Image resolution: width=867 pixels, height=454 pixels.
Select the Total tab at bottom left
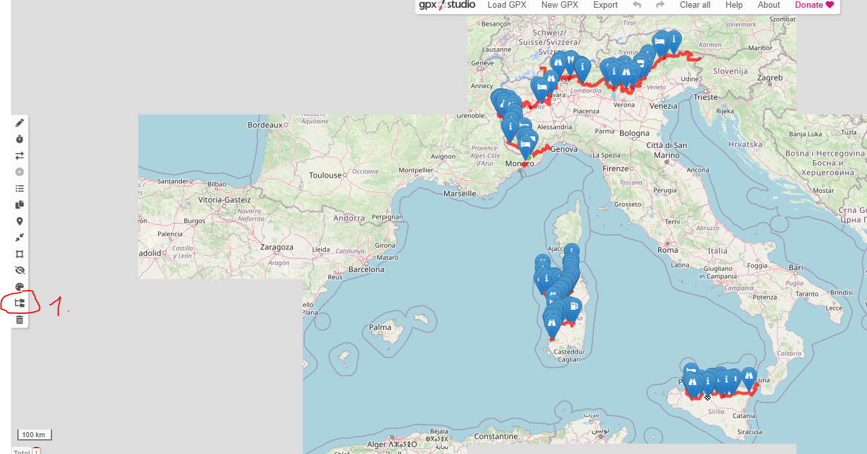22,451
